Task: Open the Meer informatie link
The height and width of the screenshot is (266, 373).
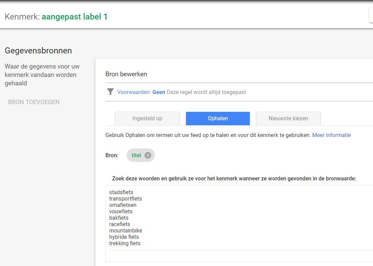Action: coord(331,135)
